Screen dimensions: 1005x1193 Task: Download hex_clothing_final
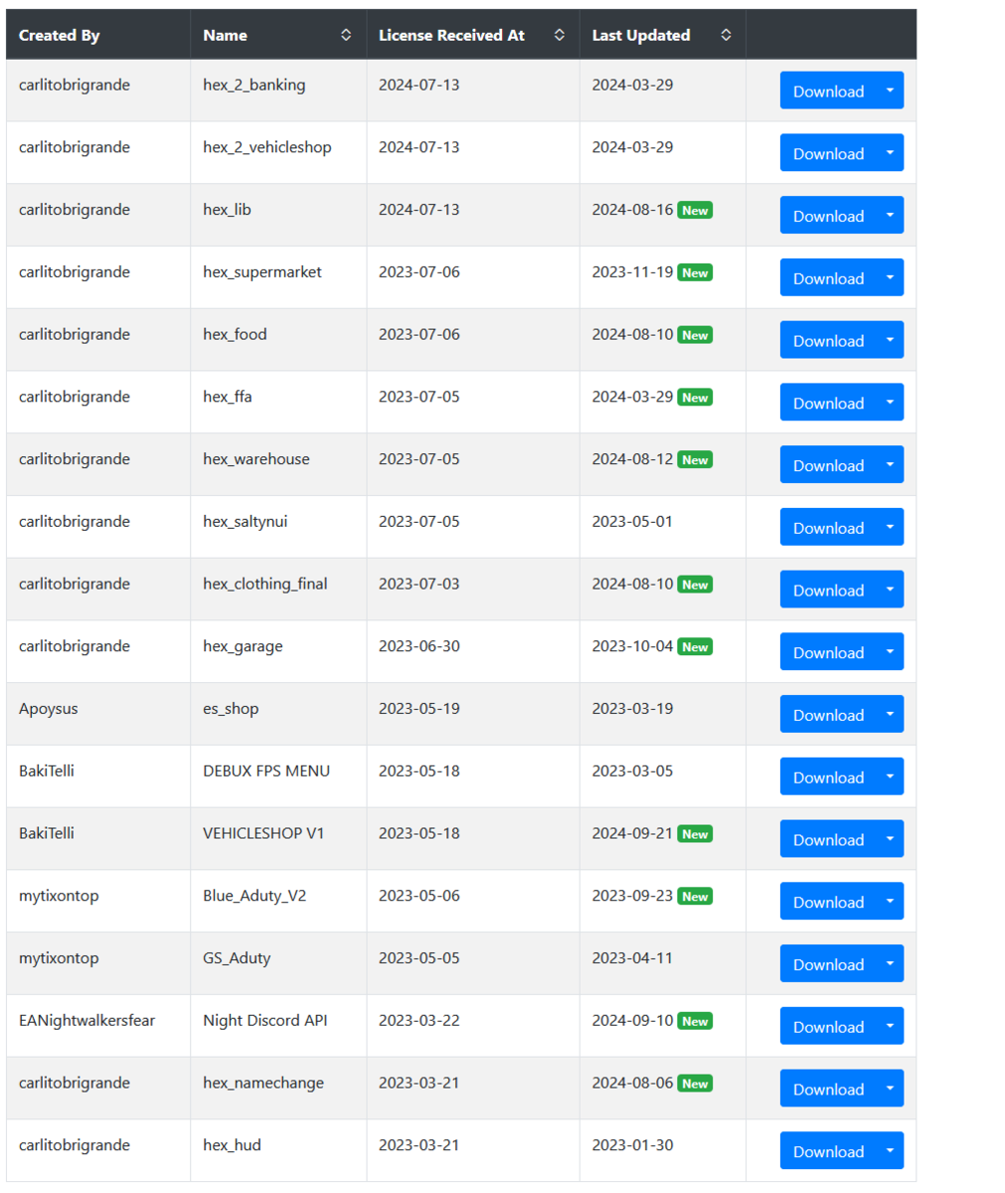828,590
